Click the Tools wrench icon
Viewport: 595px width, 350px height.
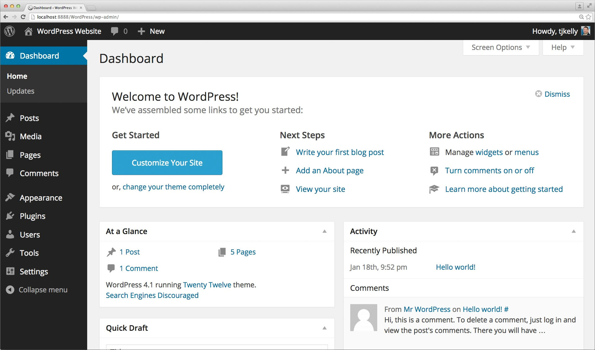[10, 253]
